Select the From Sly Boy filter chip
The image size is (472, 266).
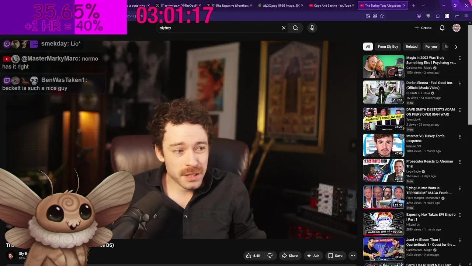tap(388, 47)
